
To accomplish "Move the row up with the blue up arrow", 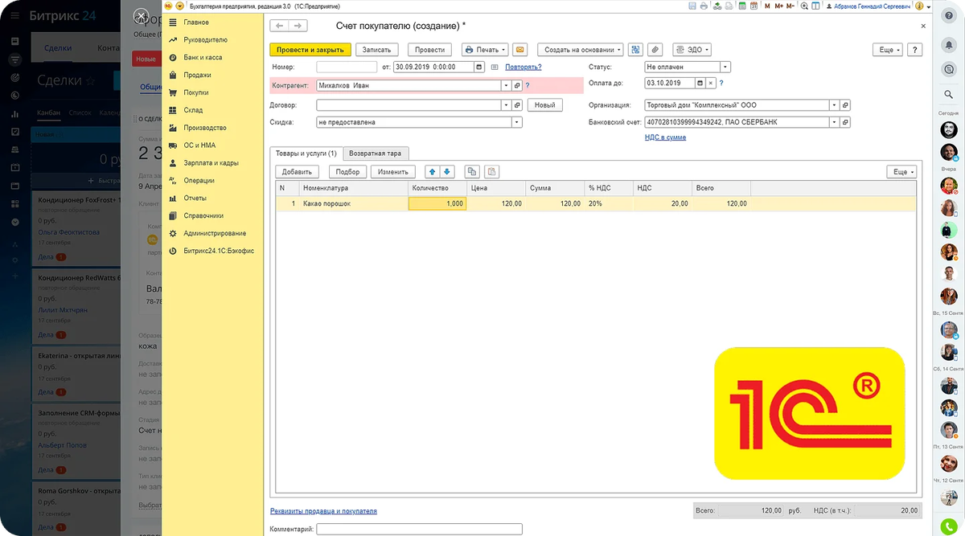I will click(x=433, y=172).
